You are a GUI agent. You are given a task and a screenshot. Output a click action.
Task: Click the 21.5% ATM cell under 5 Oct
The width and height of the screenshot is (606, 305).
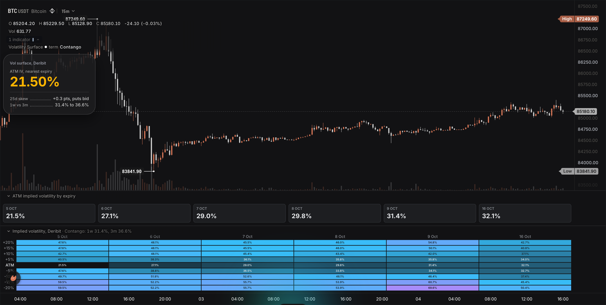pyautogui.click(x=62, y=265)
